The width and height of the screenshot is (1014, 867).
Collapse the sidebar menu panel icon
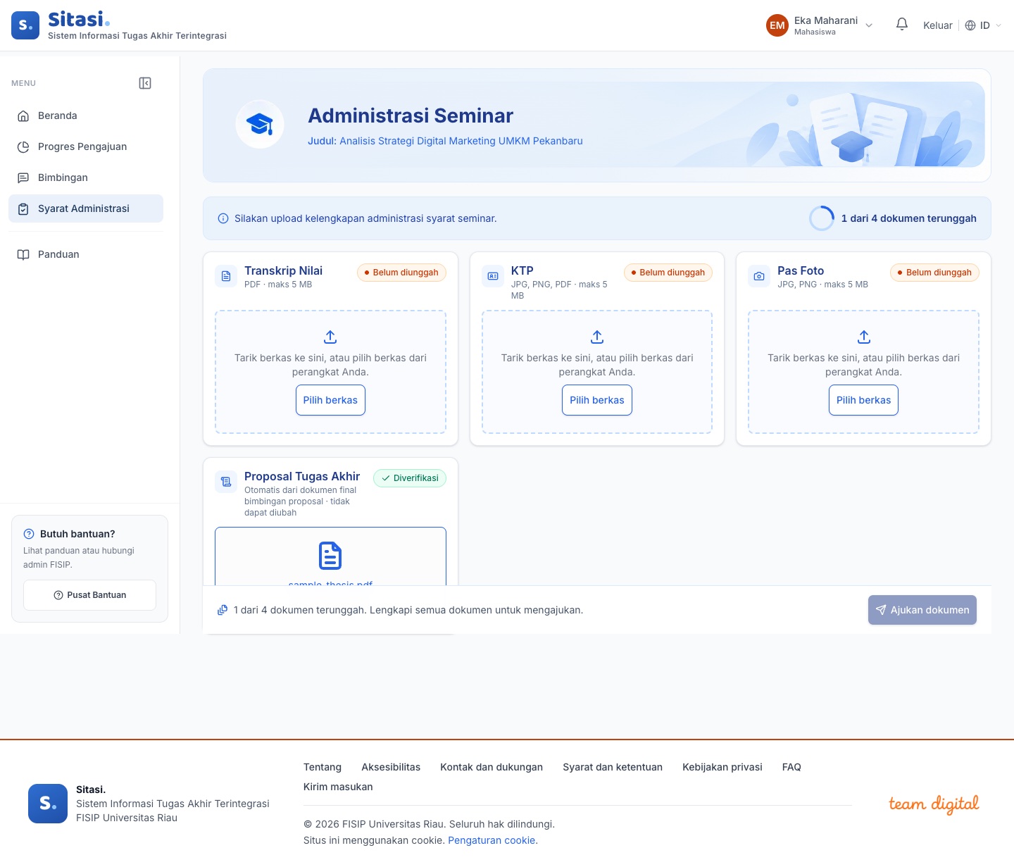tap(145, 83)
